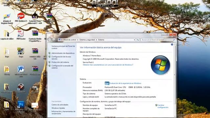Open Configuración de Acceso remoto
Screen dimensions: 210x118
tap(61, 58)
